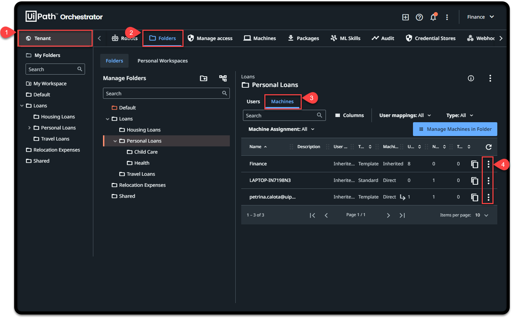The height and width of the screenshot is (319, 517).
Task: Copy petrina.calota machine key icon
Action: tap(475, 197)
